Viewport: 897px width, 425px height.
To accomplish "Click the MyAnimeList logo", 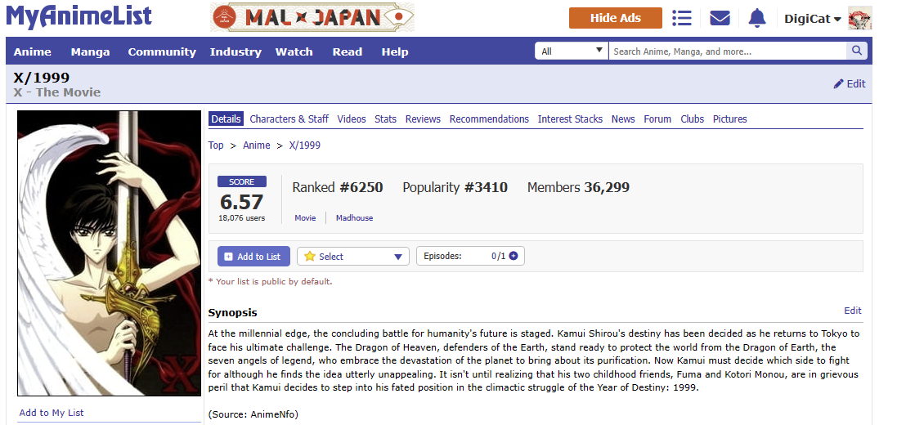I will tap(79, 17).
